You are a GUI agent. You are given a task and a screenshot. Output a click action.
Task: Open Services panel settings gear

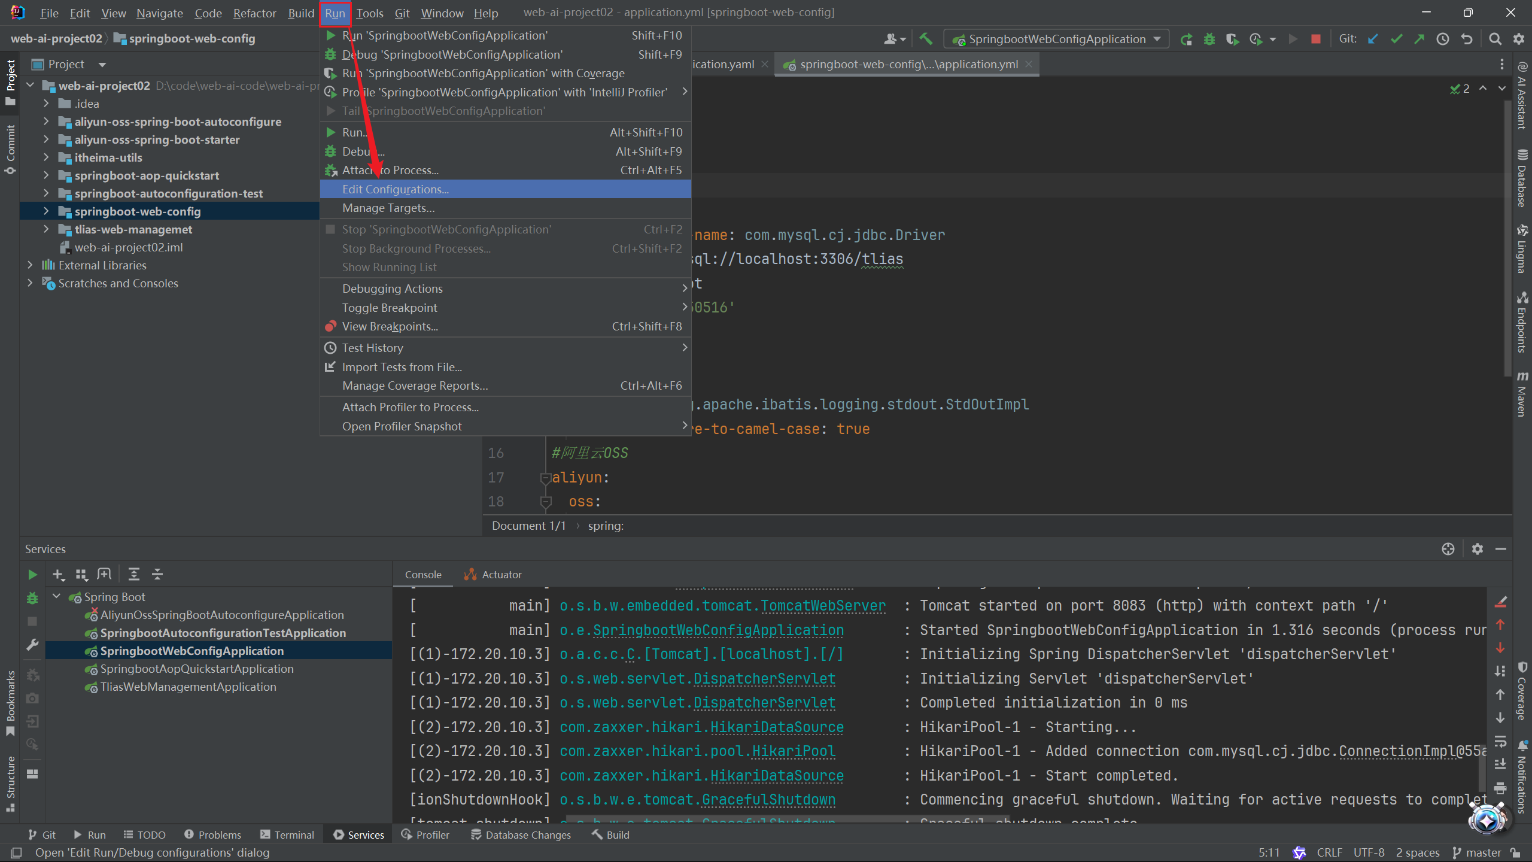coord(1477,549)
